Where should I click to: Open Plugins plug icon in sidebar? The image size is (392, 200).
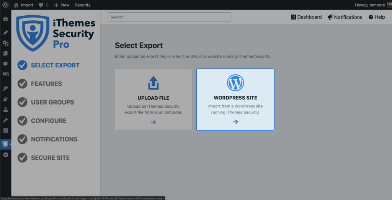click(5, 99)
